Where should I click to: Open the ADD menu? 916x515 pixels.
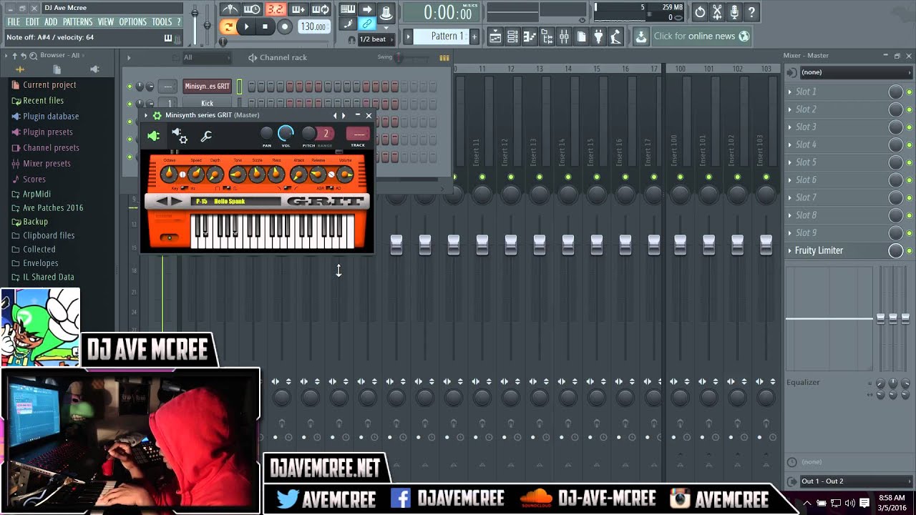(51, 22)
